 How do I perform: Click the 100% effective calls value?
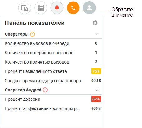[x=96, y=108]
